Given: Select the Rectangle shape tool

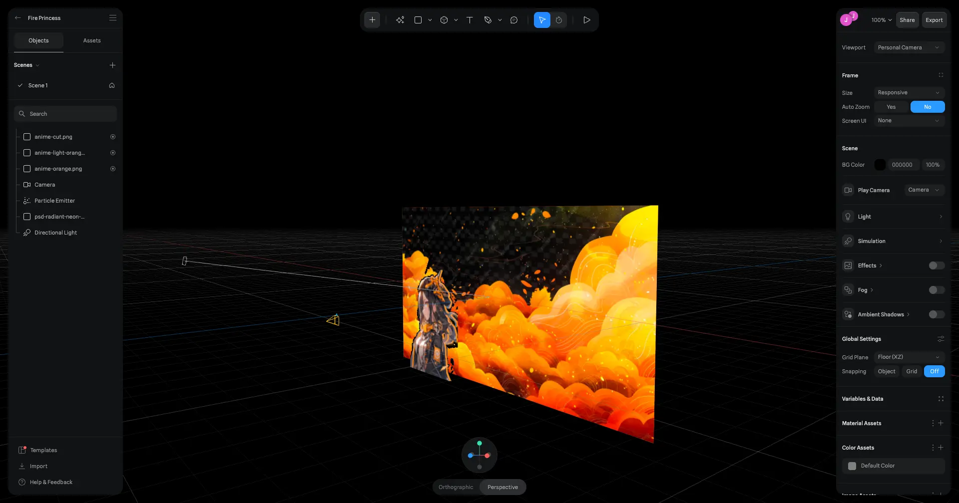Looking at the screenshot, I should click(418, 20).
